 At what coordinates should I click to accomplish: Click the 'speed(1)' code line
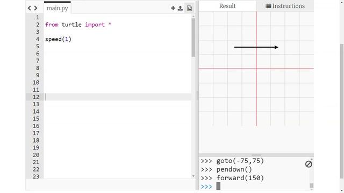[58, 39]
